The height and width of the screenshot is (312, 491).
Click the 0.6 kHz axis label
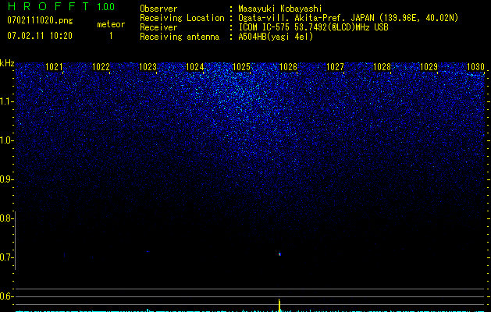coord(6,296)
